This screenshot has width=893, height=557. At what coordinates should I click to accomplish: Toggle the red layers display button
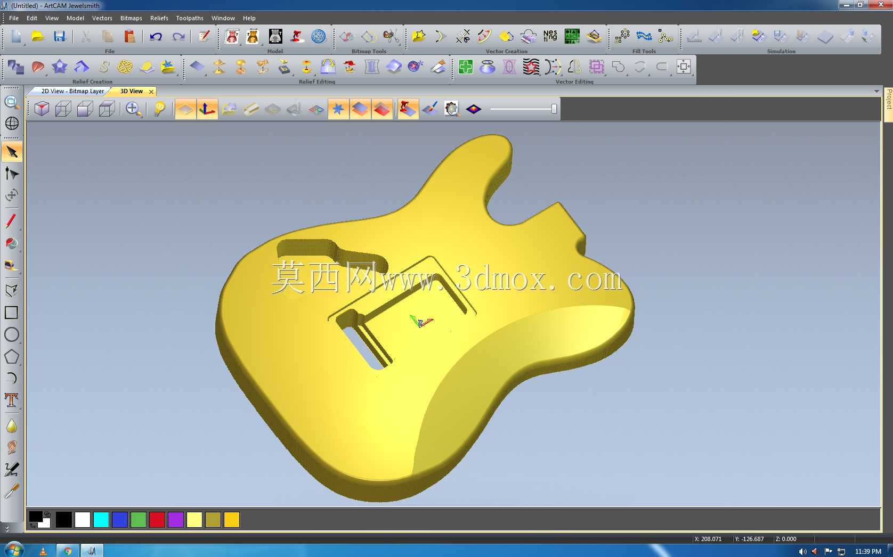click(x=382, y=109)
